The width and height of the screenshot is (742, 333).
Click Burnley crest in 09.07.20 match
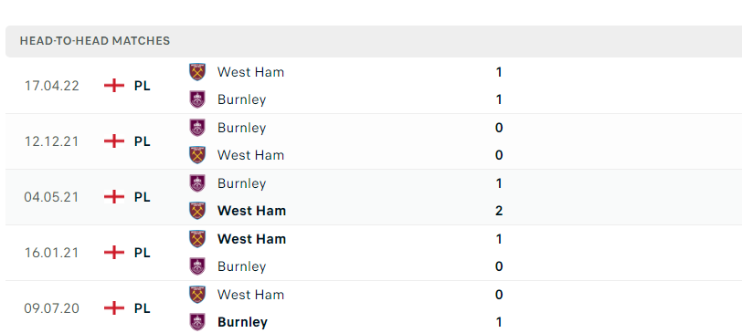(197, 322)
